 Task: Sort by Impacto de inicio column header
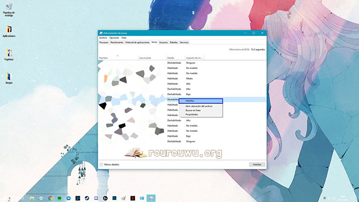[194, 58]
